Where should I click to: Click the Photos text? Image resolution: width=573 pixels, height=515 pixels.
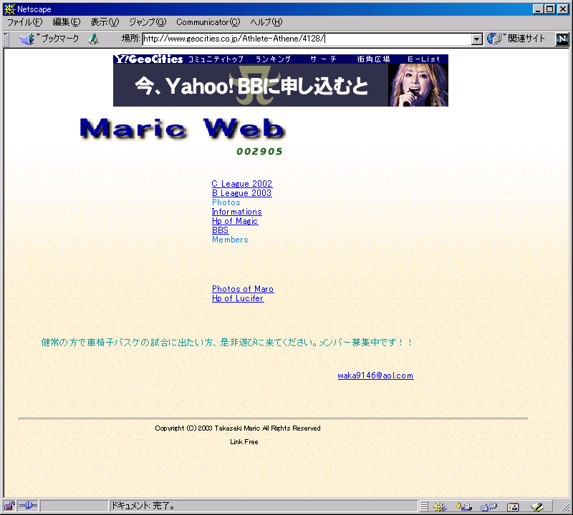click(226, 202)
